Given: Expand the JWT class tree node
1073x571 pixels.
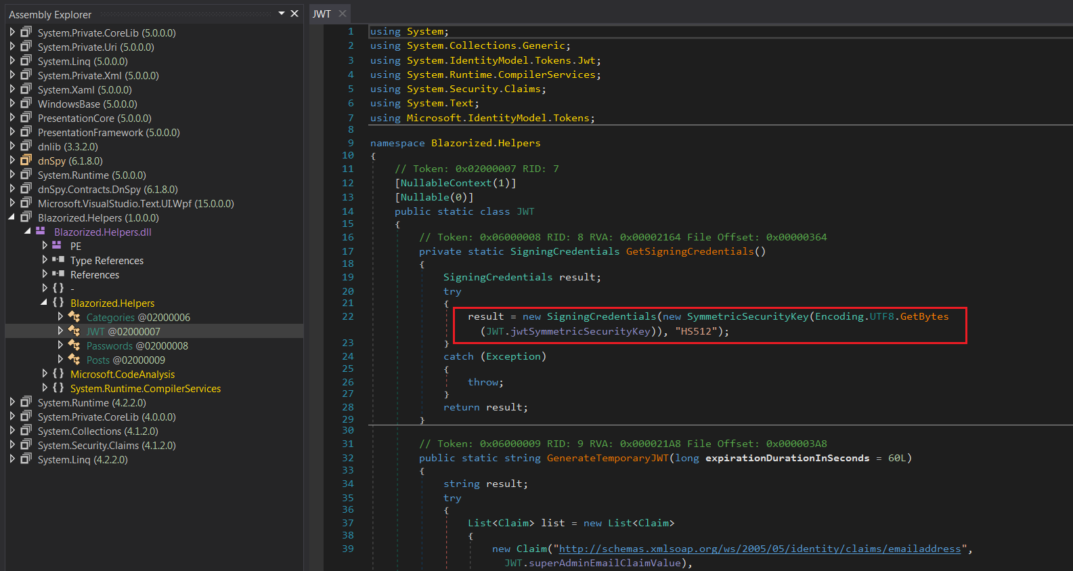Looking at the screenshot, I should 60,331.
